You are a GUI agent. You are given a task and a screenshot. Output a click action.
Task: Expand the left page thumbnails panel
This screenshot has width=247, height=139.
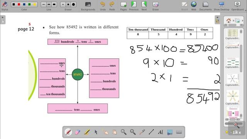pos(3,20)
